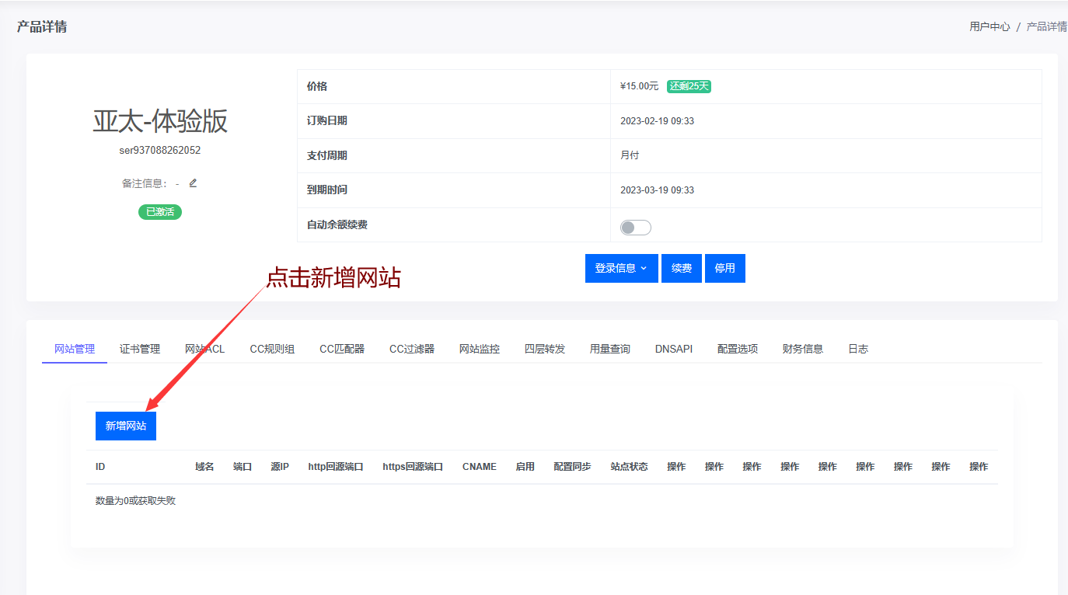The height and width of the screenshot is (595, 1068).
Task: Click the https回源端口 column header
Action: point(413,467)
